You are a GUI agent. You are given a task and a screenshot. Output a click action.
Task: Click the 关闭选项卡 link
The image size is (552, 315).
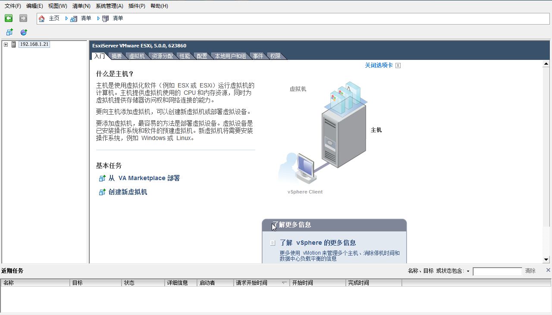379,65
